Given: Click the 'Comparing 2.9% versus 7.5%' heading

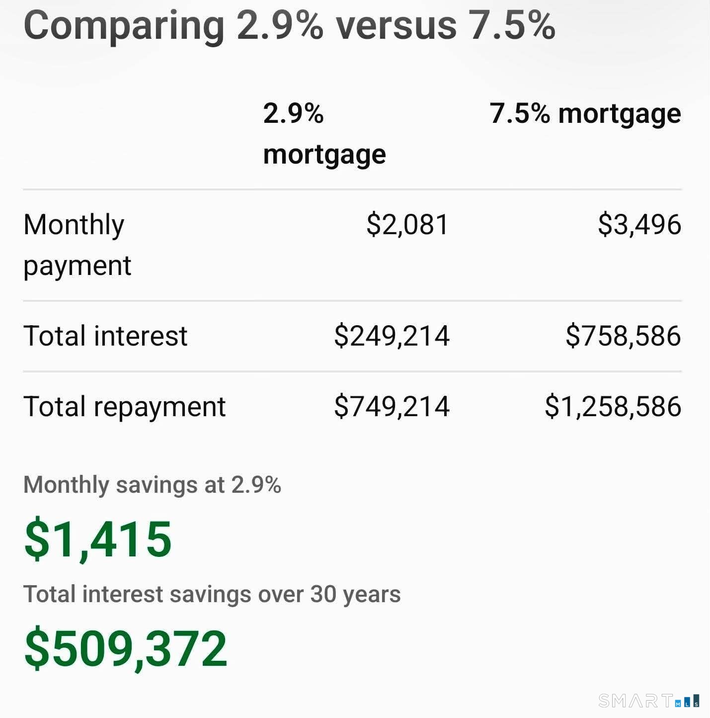Looking at the screenshot, I should pos(289,25).
